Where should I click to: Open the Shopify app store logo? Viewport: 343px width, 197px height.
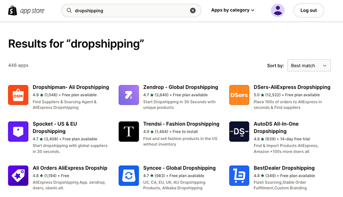(x=26, y=10)
